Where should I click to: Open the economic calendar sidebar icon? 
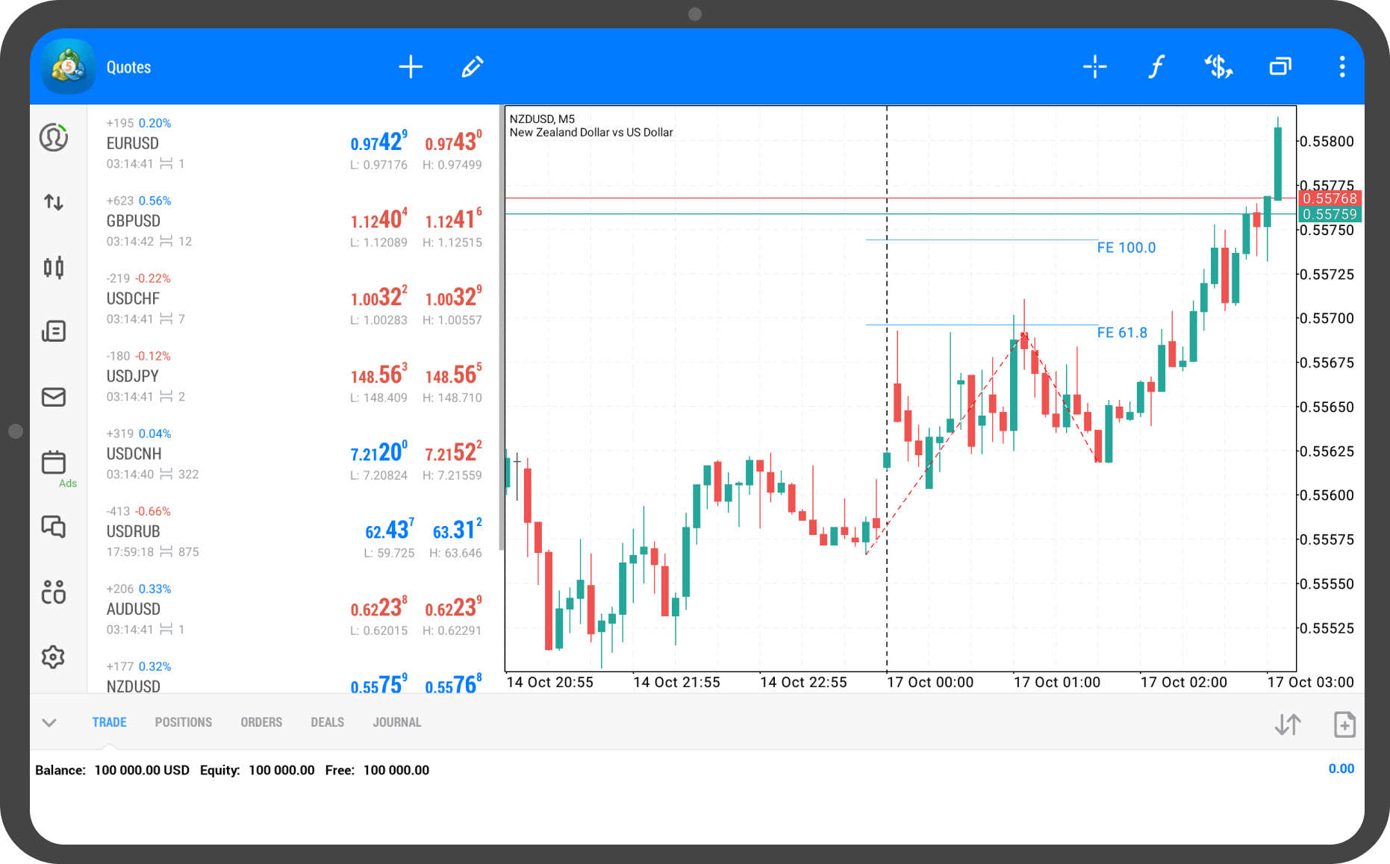tap(54, 463)
